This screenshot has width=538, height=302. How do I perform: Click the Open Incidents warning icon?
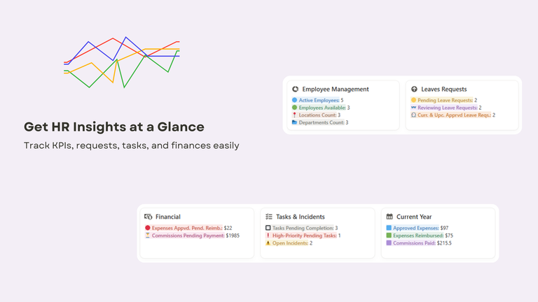pyautogui.click(x=268, y=243)
